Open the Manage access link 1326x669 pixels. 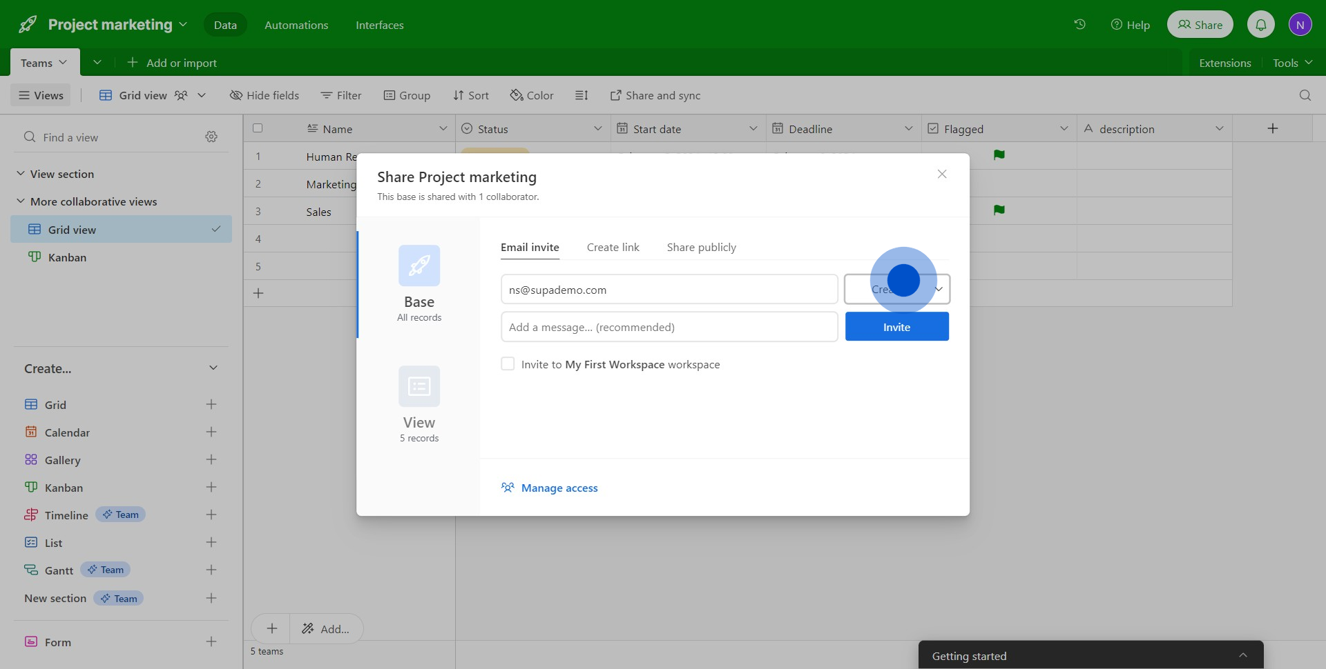pos(559,488)
